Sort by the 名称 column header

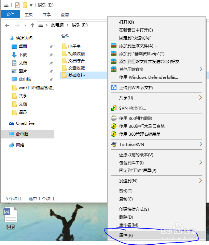65,36
